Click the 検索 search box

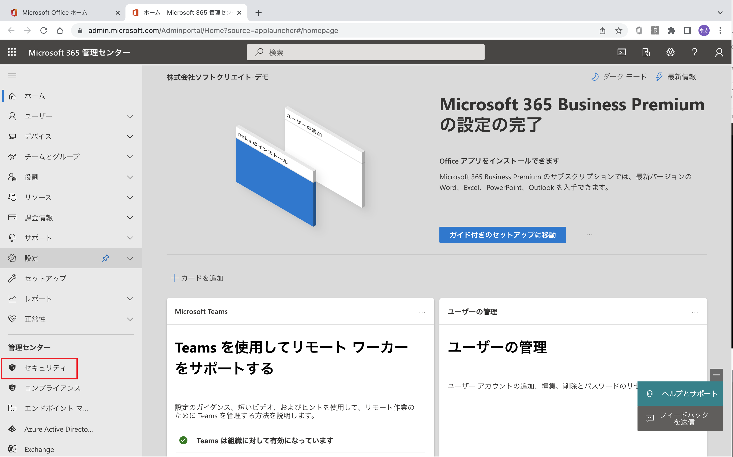(365, 52)
